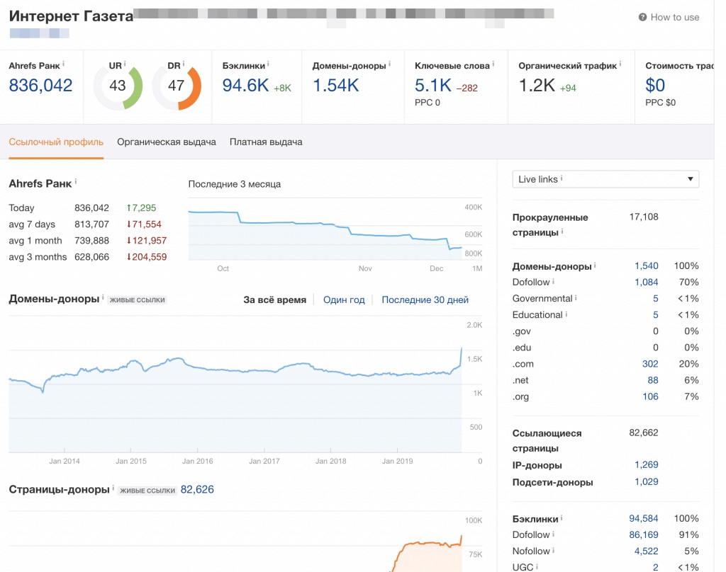Click the avg 1 month value 739,888
Viewport: 726px width, 572px height.
91,241
